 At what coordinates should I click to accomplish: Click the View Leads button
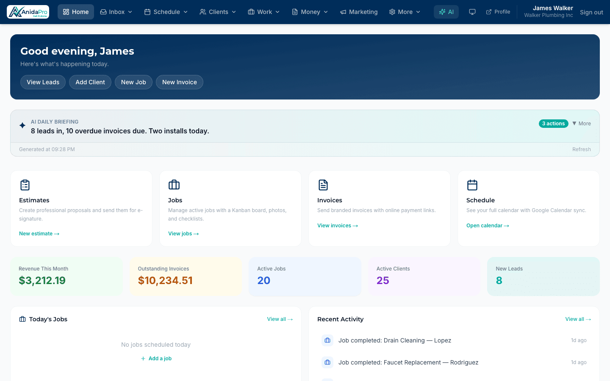tap(43, 82)
